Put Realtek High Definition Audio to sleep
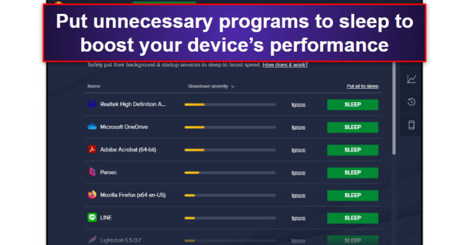468x245 pixels. (352, 105)
